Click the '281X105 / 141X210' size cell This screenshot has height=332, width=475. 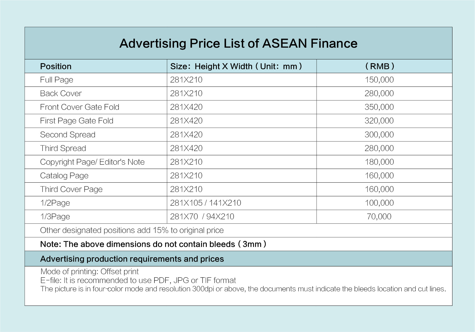206,203
